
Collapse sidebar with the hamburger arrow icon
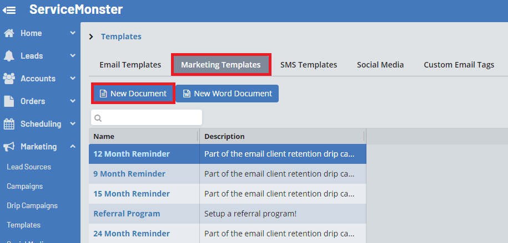pyautogui.click(x=9, y=10)
